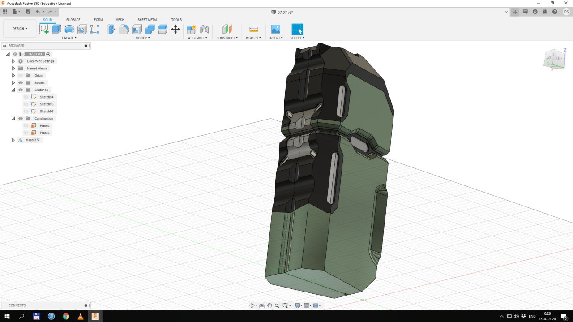Screen dimensions: 573x322
Task: Expand the Document Settings node
Action: tap(13, 61)
